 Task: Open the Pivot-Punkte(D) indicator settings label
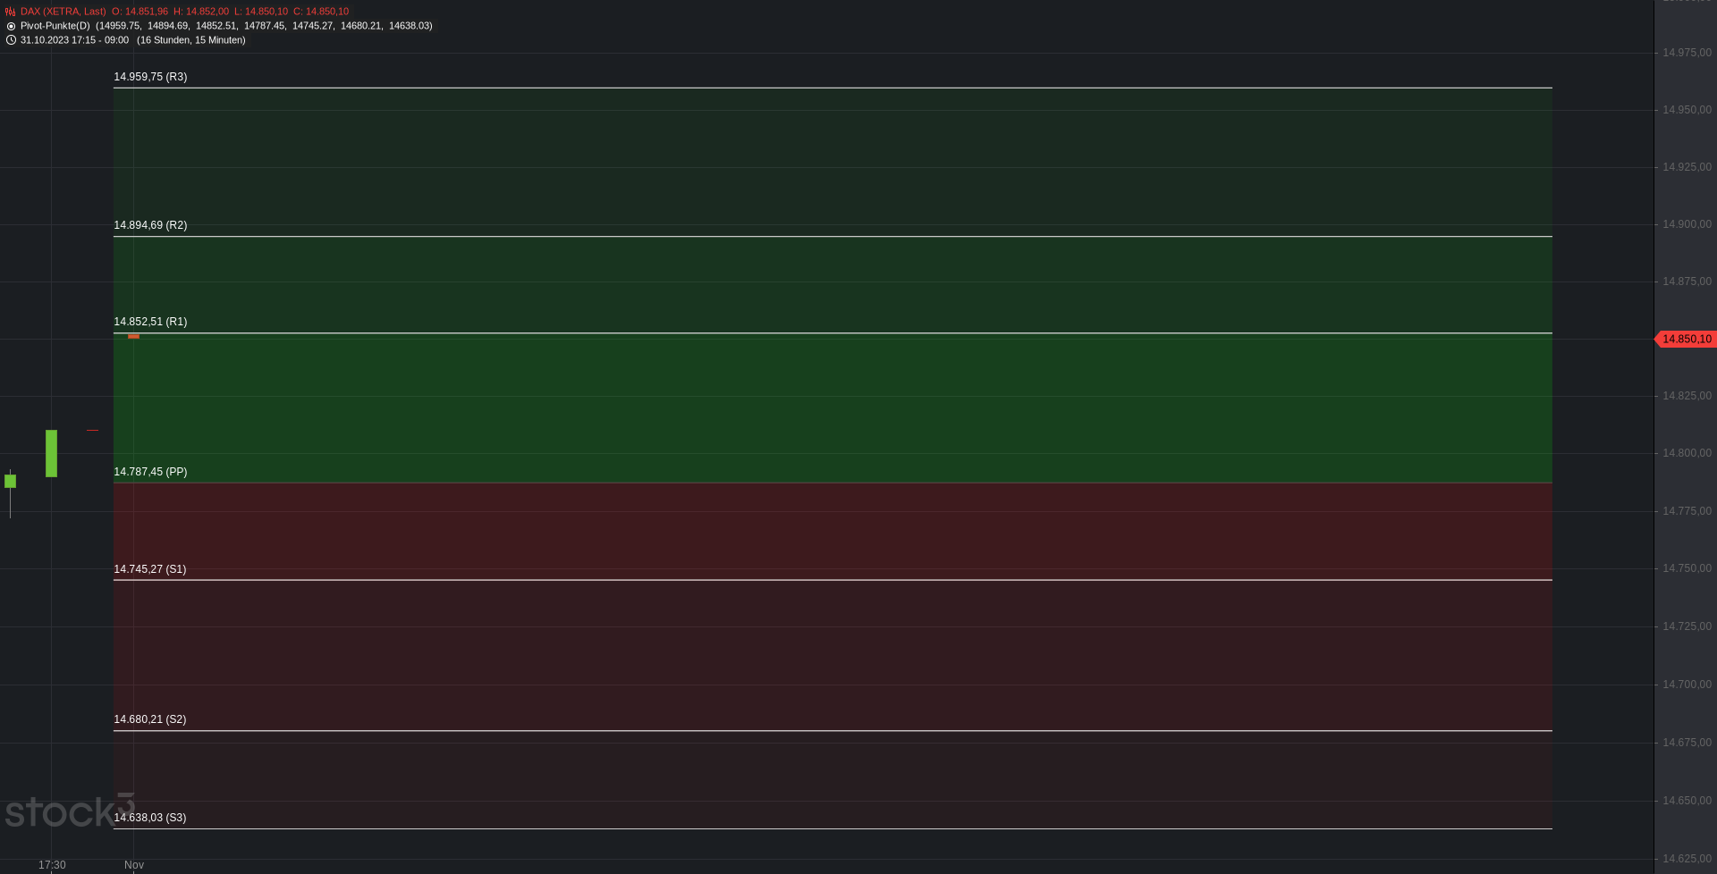(x=55, y=26)
